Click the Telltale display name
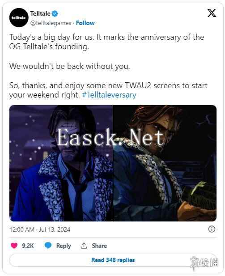The width and height of the screenshot is (225, 276). [x=40, y=13]
